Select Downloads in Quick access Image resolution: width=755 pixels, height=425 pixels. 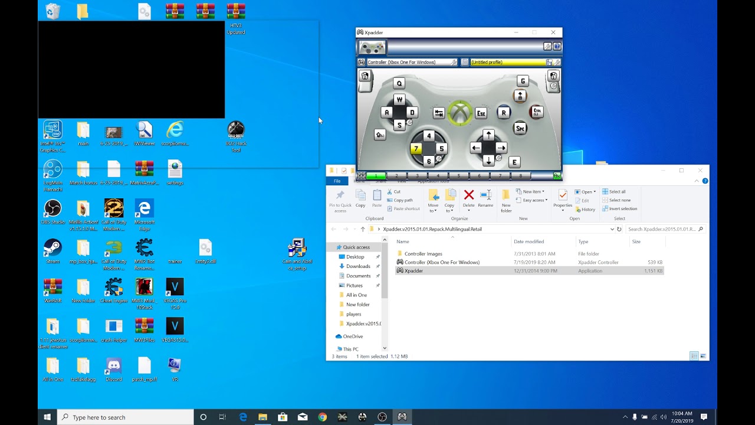coord(358,266)
